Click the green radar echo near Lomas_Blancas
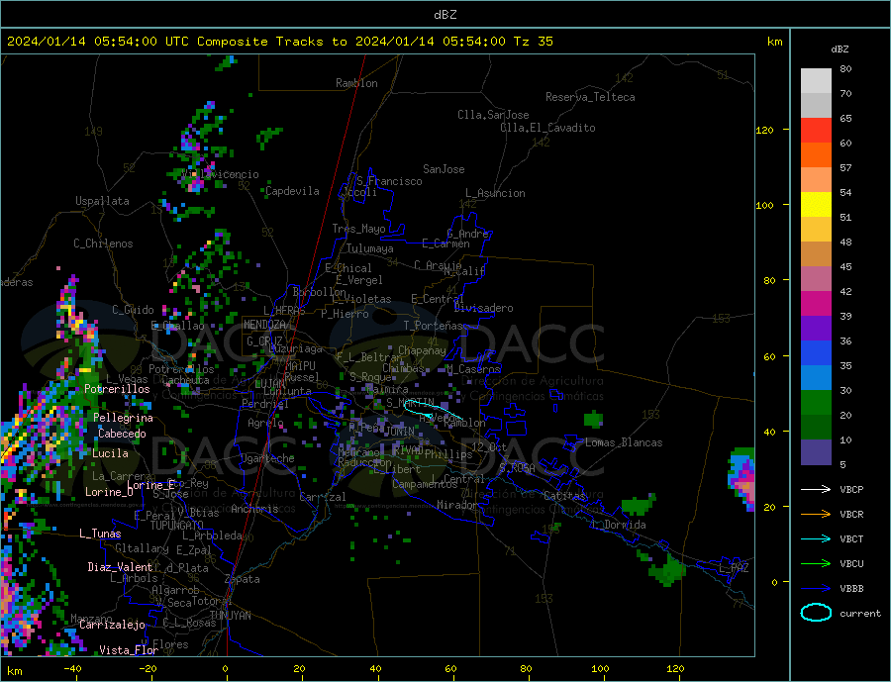This screenshot has height=682, width=891. point(593,420)
